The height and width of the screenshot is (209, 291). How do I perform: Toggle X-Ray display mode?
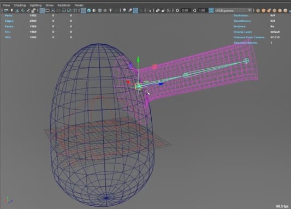click(158, 10)
